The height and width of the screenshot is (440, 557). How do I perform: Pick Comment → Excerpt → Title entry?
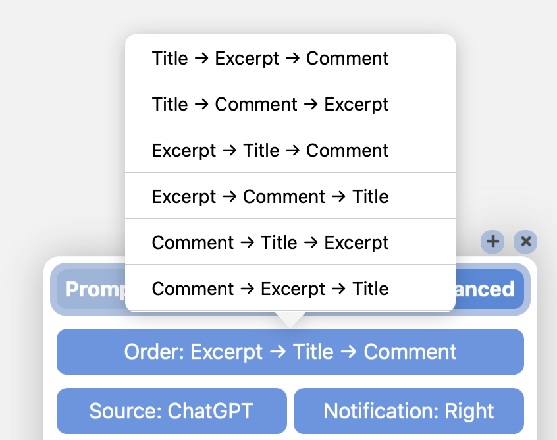[x=290, y=288]
